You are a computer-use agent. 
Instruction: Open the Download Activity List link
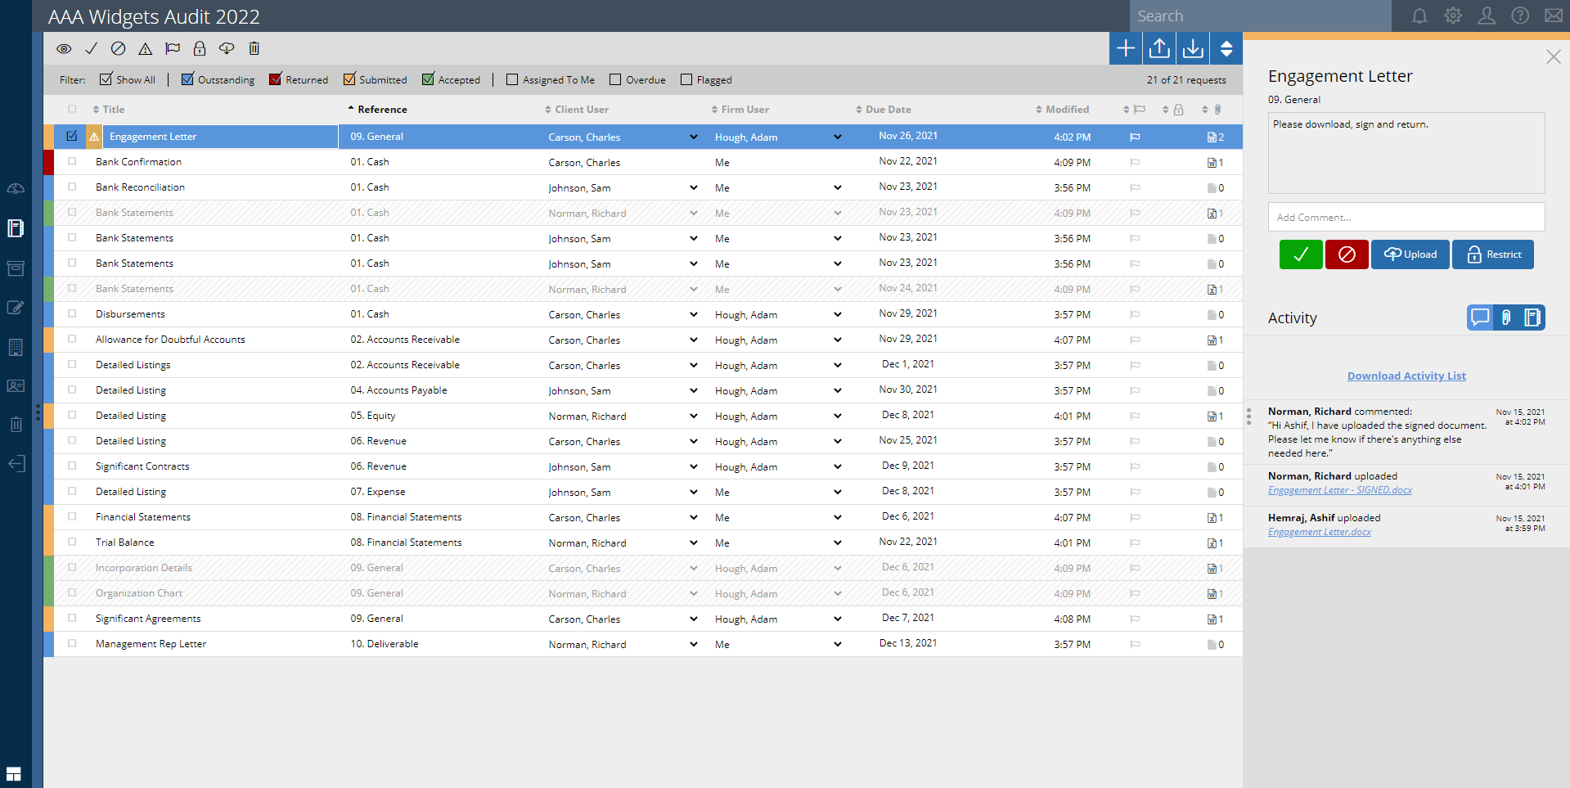pyautogui.click(x=1406, y=376)
